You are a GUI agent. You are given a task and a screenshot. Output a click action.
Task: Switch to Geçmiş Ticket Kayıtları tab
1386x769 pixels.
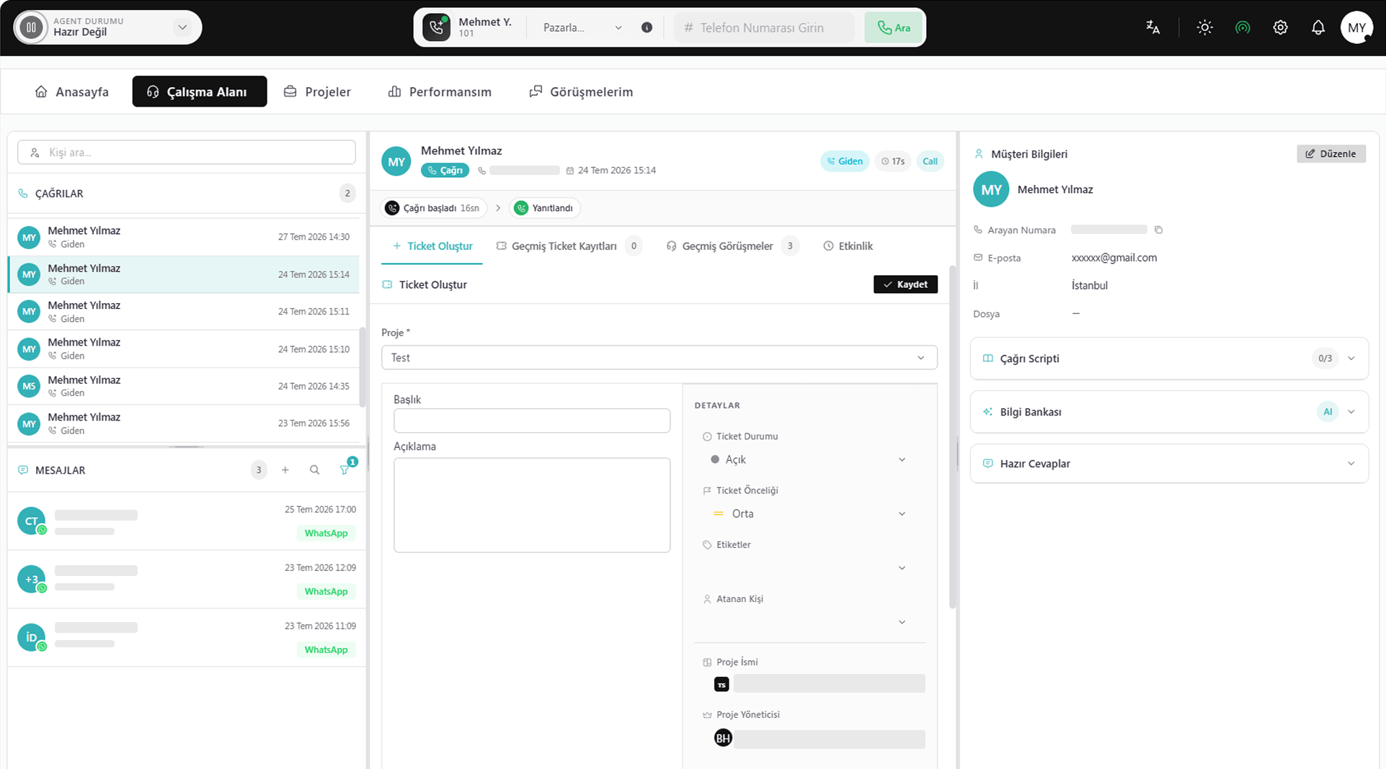tap(568, 246)
